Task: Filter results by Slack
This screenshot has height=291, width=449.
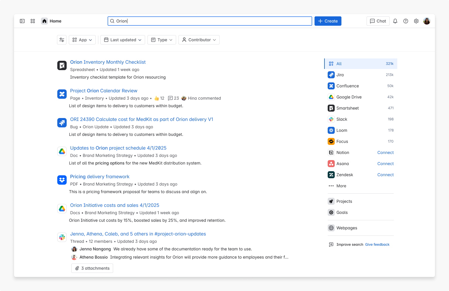Action: [341, 119]
